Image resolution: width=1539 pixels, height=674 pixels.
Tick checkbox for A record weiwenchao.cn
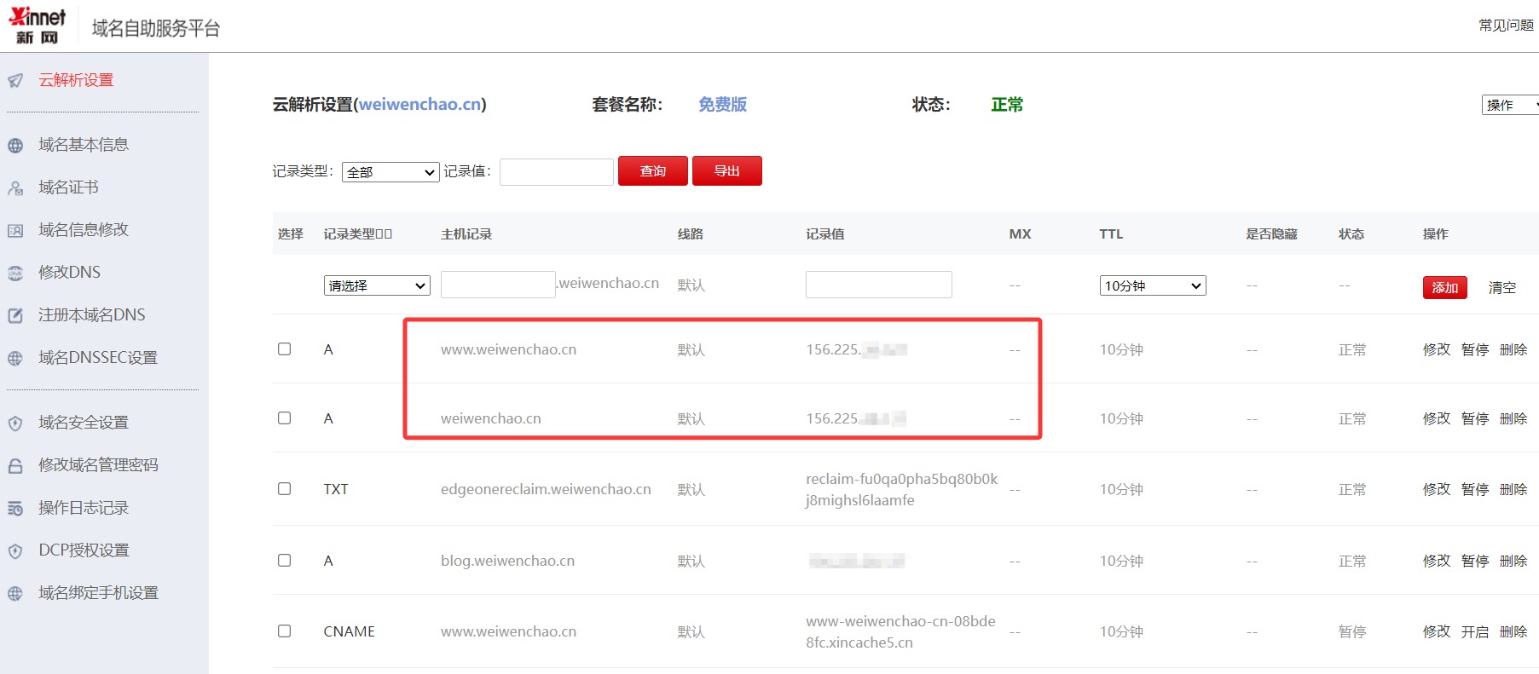click(x=285, y=418)
